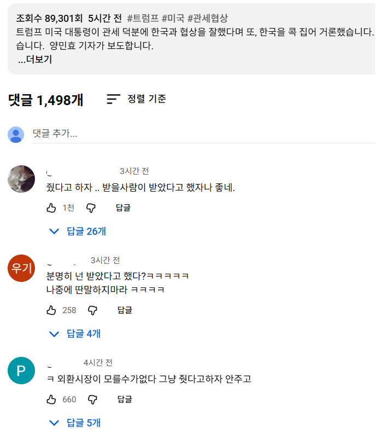Image resolution: width=387 pixels, height=439 pixels.
Task: Reply to the first comment via 답글
Action: 123,208
